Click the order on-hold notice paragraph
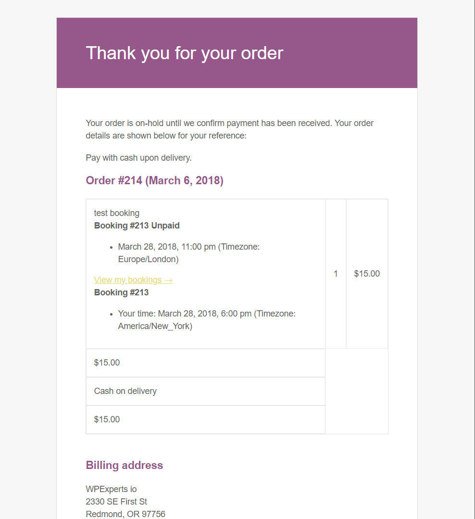 coord(229,129)
